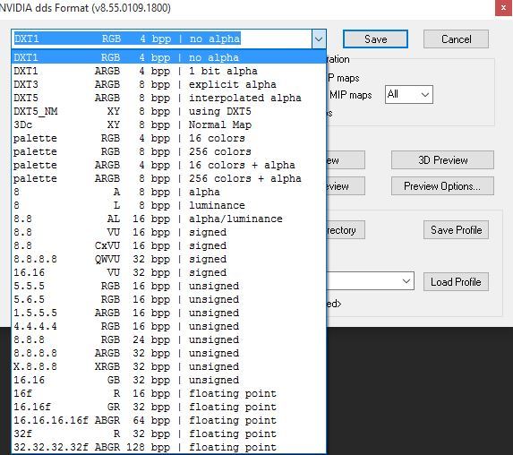513x455 pixels.
Task: Collapse the format dropdown arrow
Action: tap(319, 39)
